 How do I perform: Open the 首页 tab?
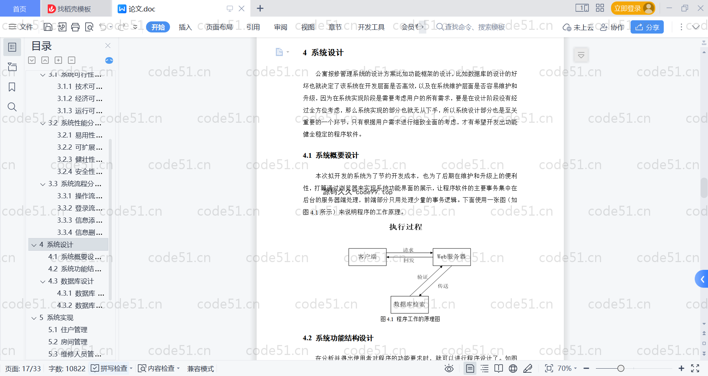click(x=20, y=8)
